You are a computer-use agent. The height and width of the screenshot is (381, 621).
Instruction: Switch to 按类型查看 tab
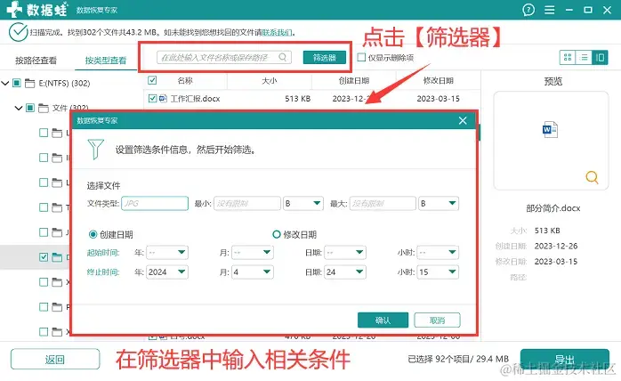(106, 61)
